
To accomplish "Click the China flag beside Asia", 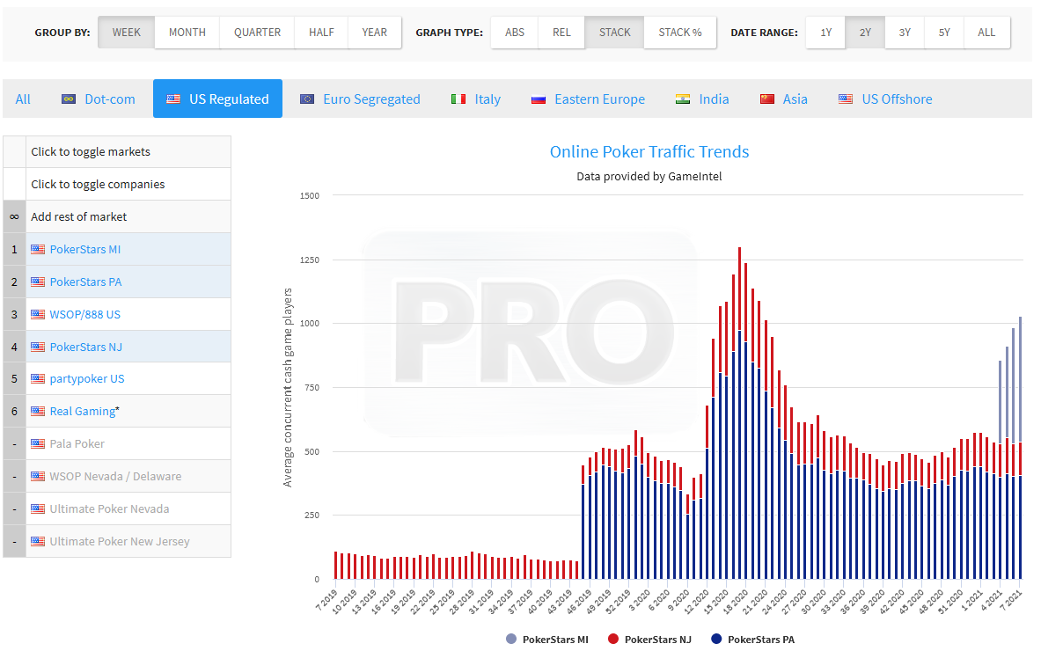I will tap(766, 99).
